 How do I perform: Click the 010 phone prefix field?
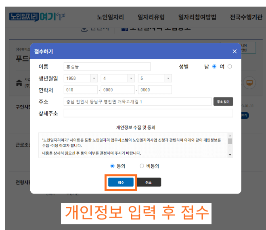pos(81,90)
